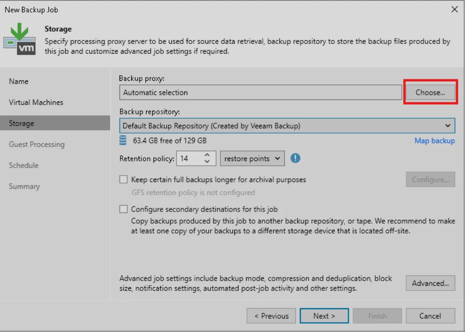Click the Choose backup proxy button
Viewport: 465px width, 332px height.
tap(430, 92)
